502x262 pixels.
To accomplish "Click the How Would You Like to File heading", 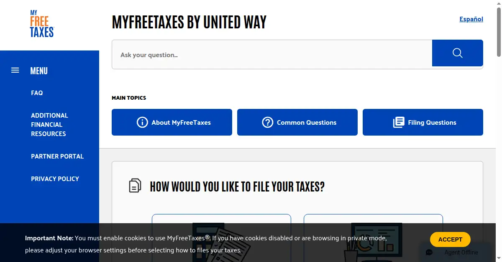I will point(237,186).
